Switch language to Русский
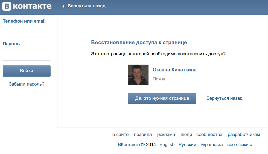 tap(187, 145)
